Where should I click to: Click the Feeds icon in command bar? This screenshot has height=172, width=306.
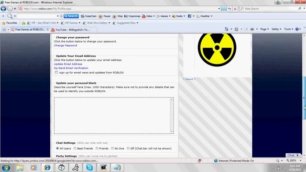pos(236,29)
